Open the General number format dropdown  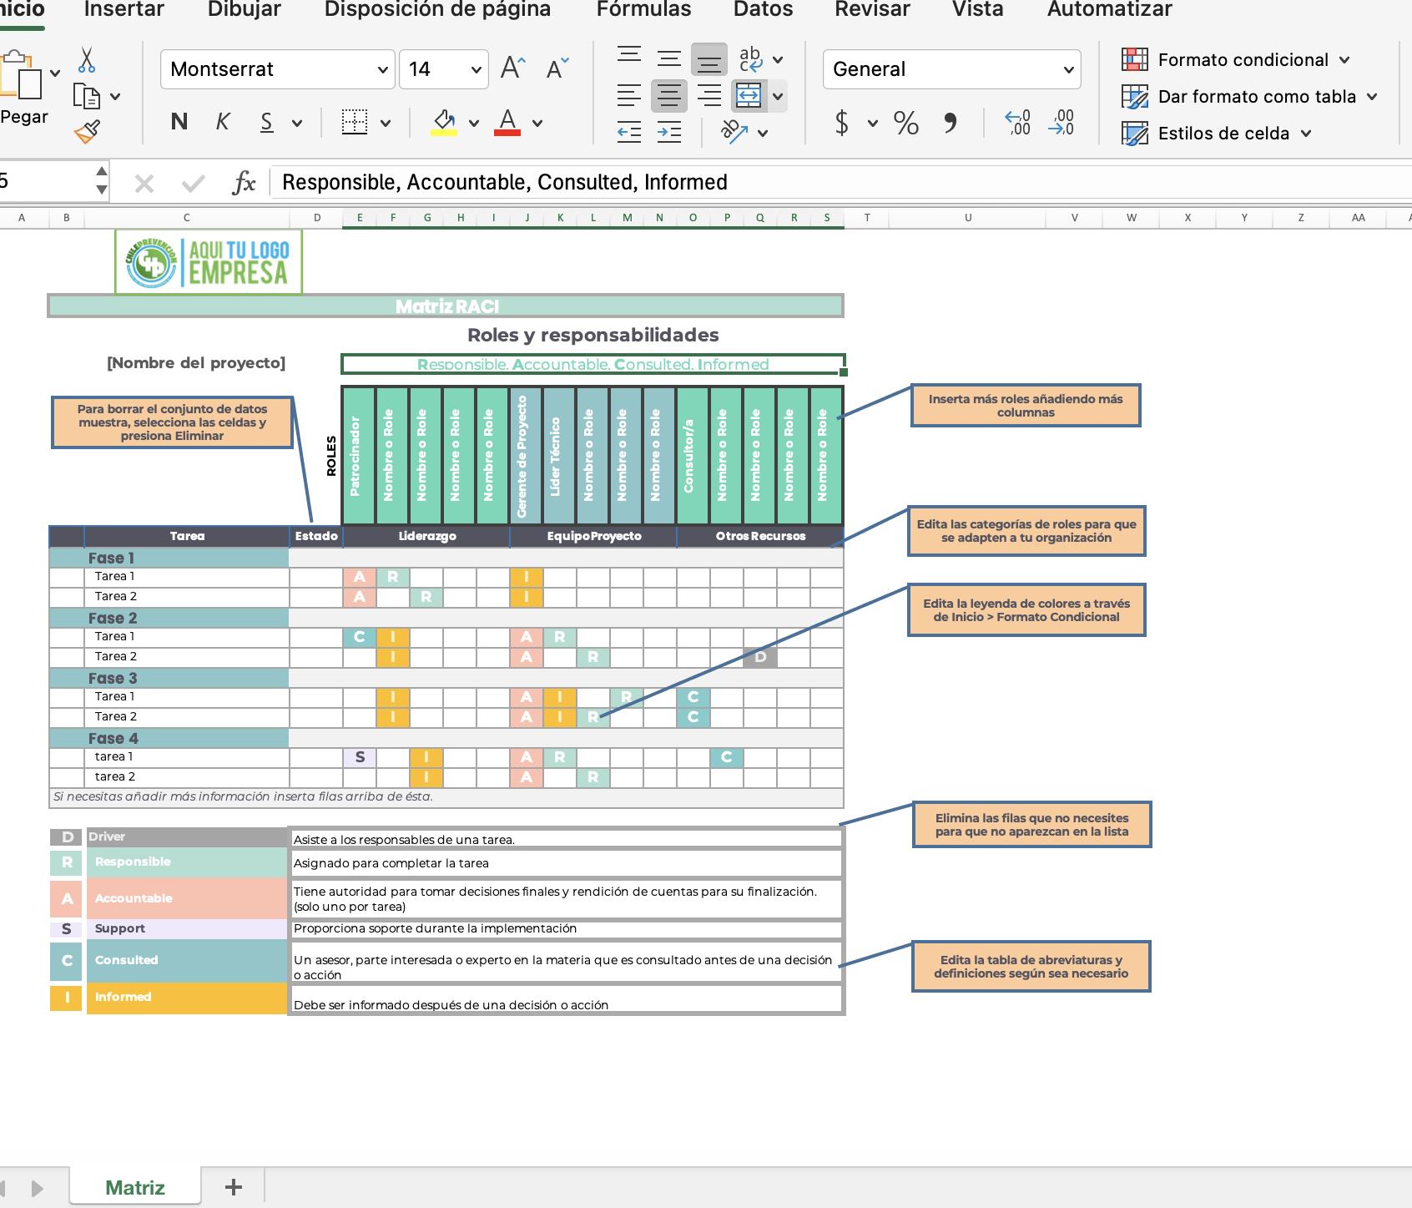[x=1071, y=69]
